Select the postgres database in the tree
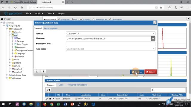191x107 pixels. tap(18, 63)
